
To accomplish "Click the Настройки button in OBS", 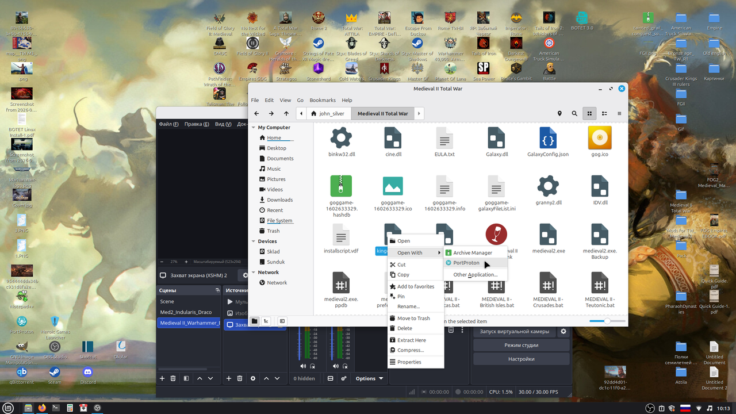I will pyautogui.click(x=521, y=359).
